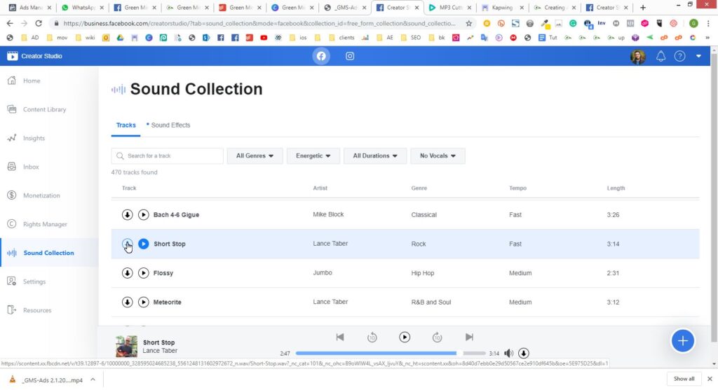Open the profile avatar in header
The width and height of the screenshot is (718, 390).
pos(638,57)
